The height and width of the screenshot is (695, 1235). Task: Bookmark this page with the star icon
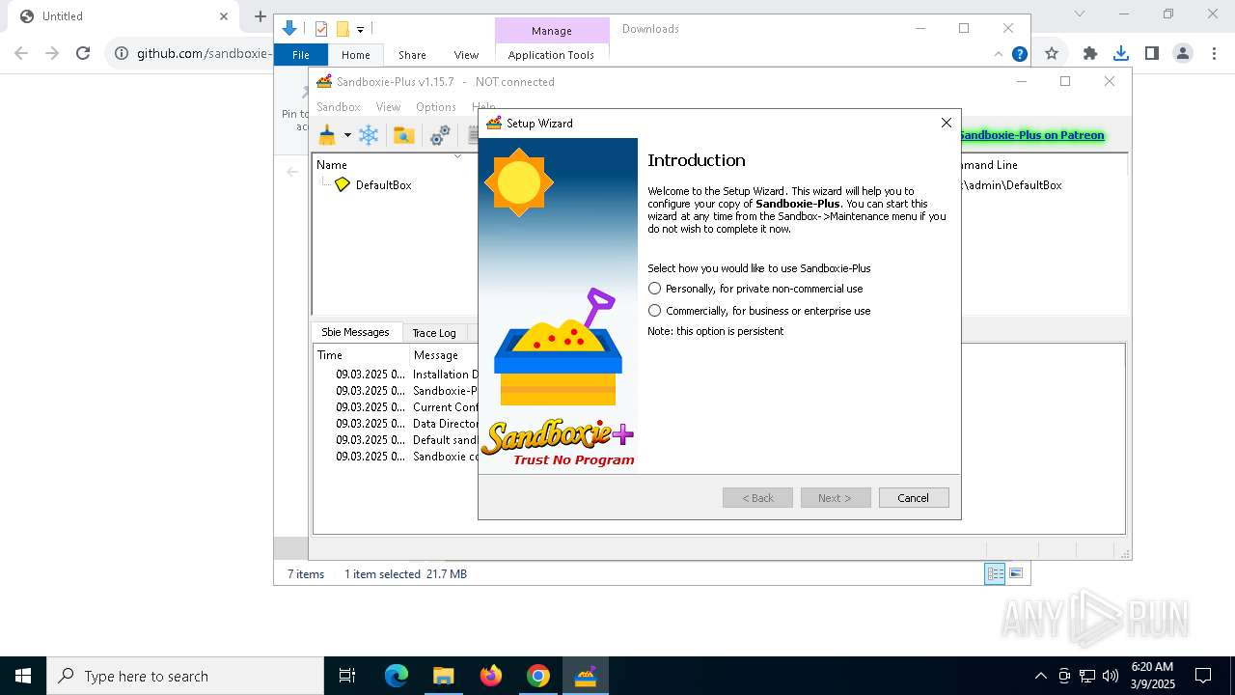pyautogui.click(x=1052, y=53)
